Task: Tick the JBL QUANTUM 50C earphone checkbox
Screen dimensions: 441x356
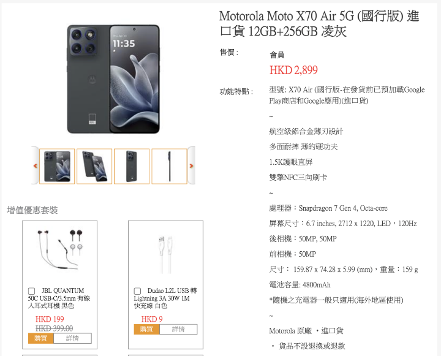Action: pos(31,290)
